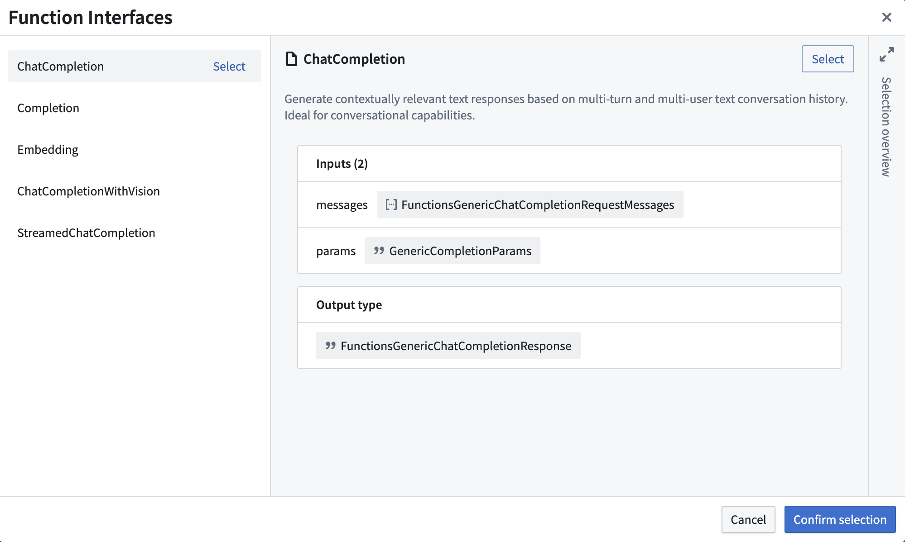The height and width of the screenshot is (542, 905).
Task: Click the outlined Select button in details
Action: 828,59
